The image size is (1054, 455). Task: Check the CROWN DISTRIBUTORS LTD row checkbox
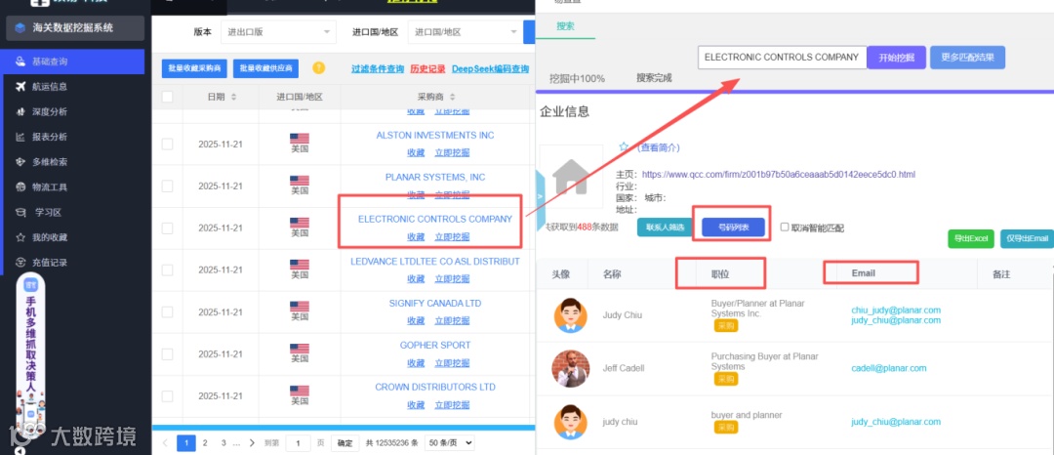[x=168, y=396]
